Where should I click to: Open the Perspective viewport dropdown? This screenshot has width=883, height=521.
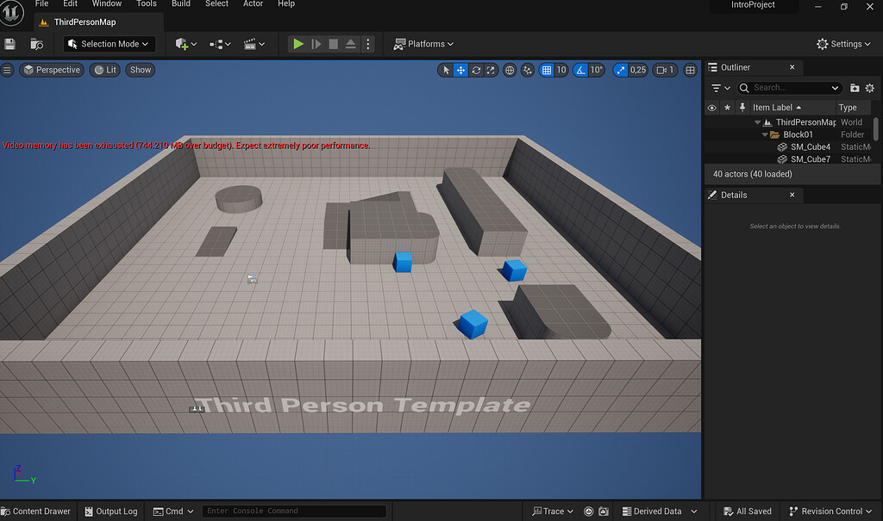[51, 70]
